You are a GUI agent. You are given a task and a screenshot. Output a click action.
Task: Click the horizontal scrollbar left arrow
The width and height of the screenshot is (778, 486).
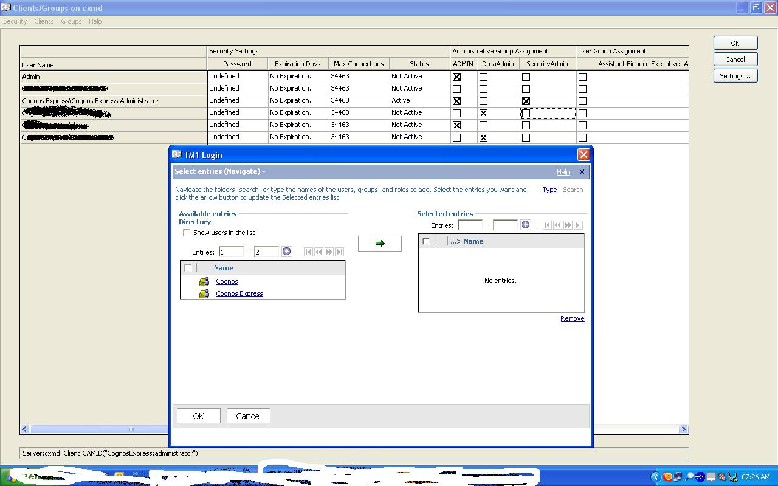click(25, 429)
